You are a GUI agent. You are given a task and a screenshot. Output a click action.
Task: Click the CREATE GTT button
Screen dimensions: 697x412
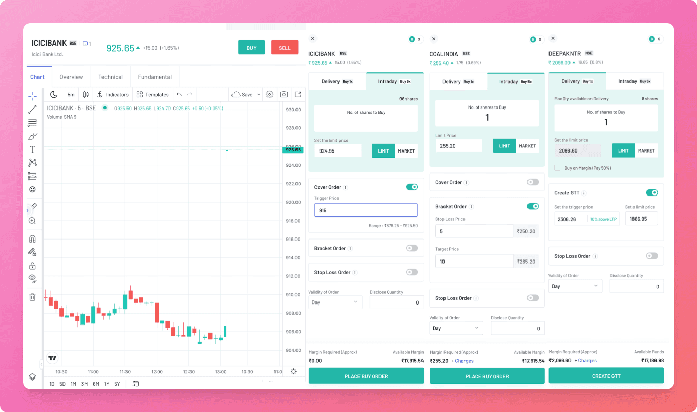pos(606,376)
